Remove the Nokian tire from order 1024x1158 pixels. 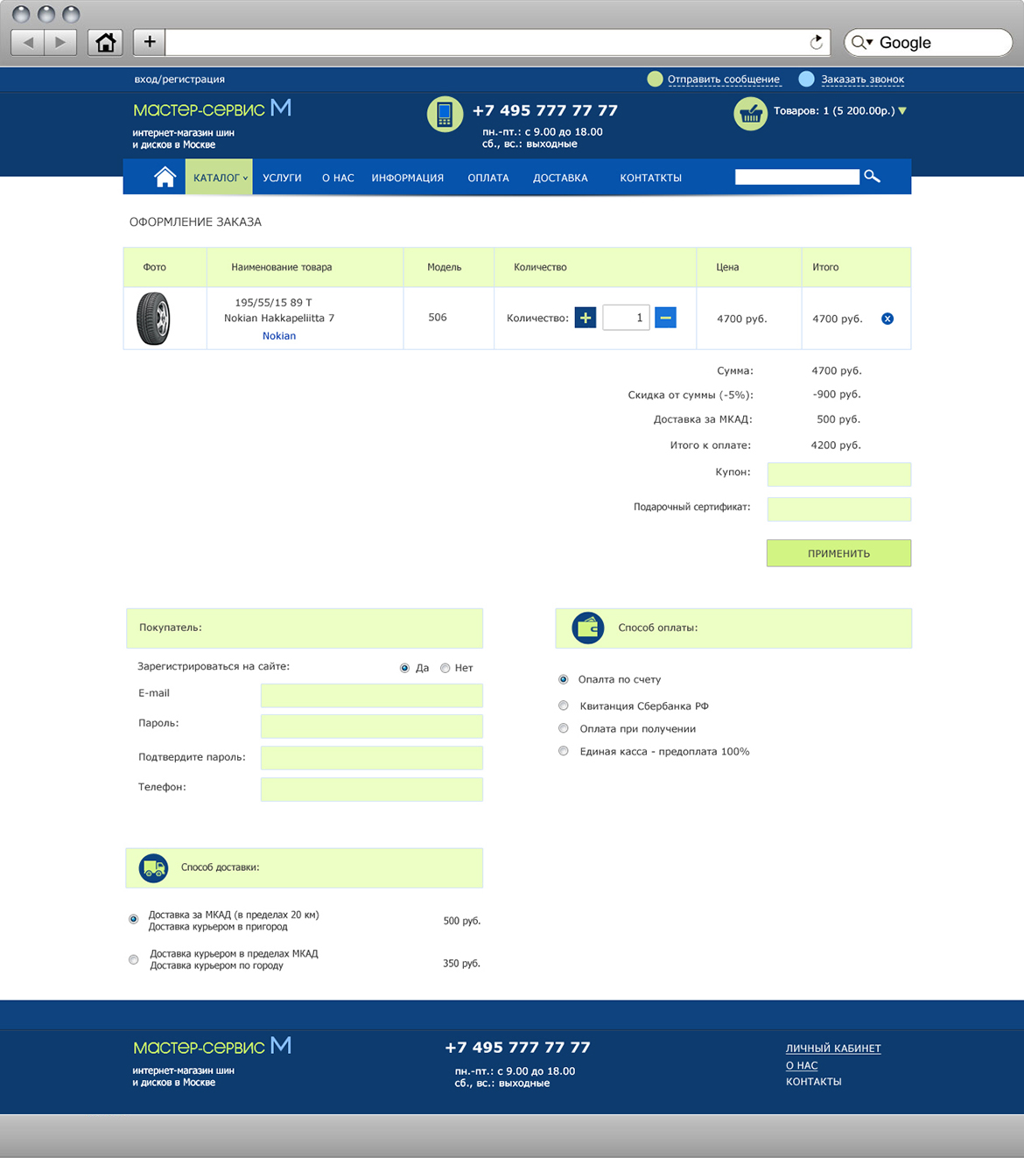pos(887,319)
